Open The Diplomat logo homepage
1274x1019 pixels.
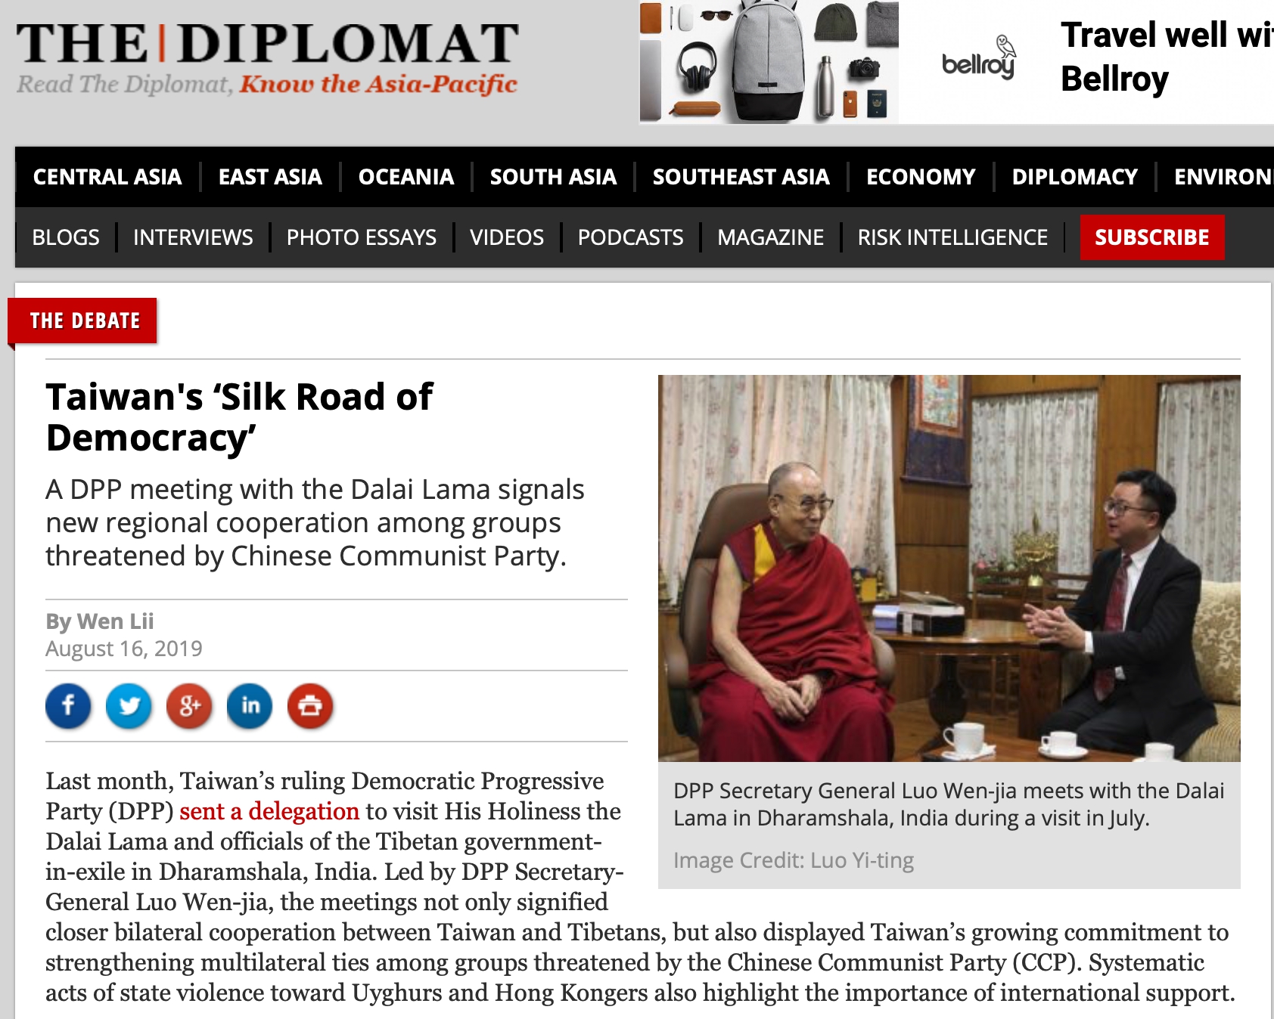(267, 57)
